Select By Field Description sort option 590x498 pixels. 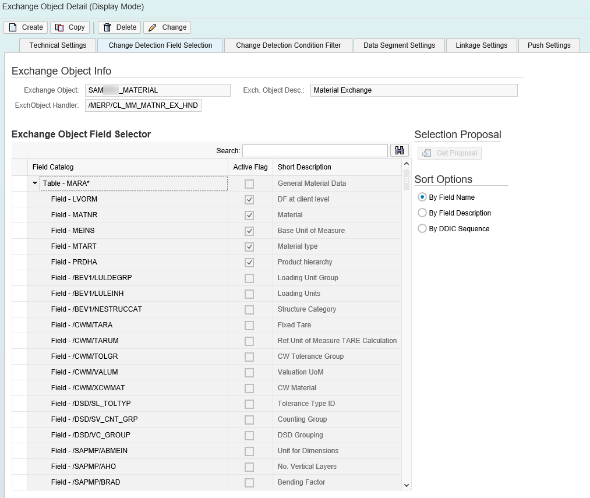pos(422,213)
